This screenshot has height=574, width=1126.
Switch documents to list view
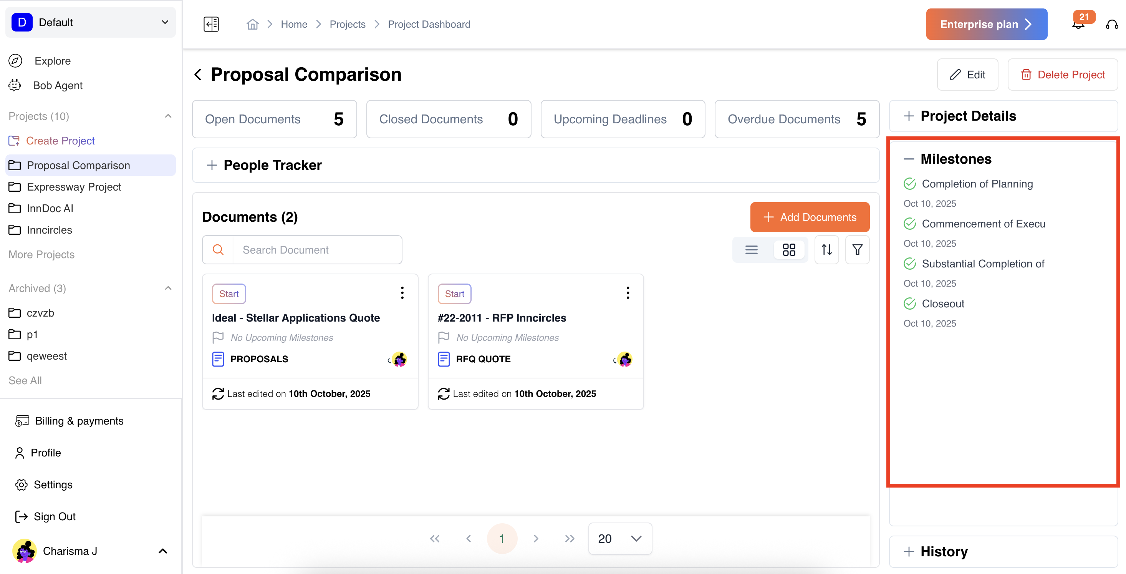click(x=751, y=250)
